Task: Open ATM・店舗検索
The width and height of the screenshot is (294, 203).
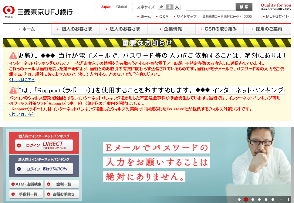Action: coord(26,184)
